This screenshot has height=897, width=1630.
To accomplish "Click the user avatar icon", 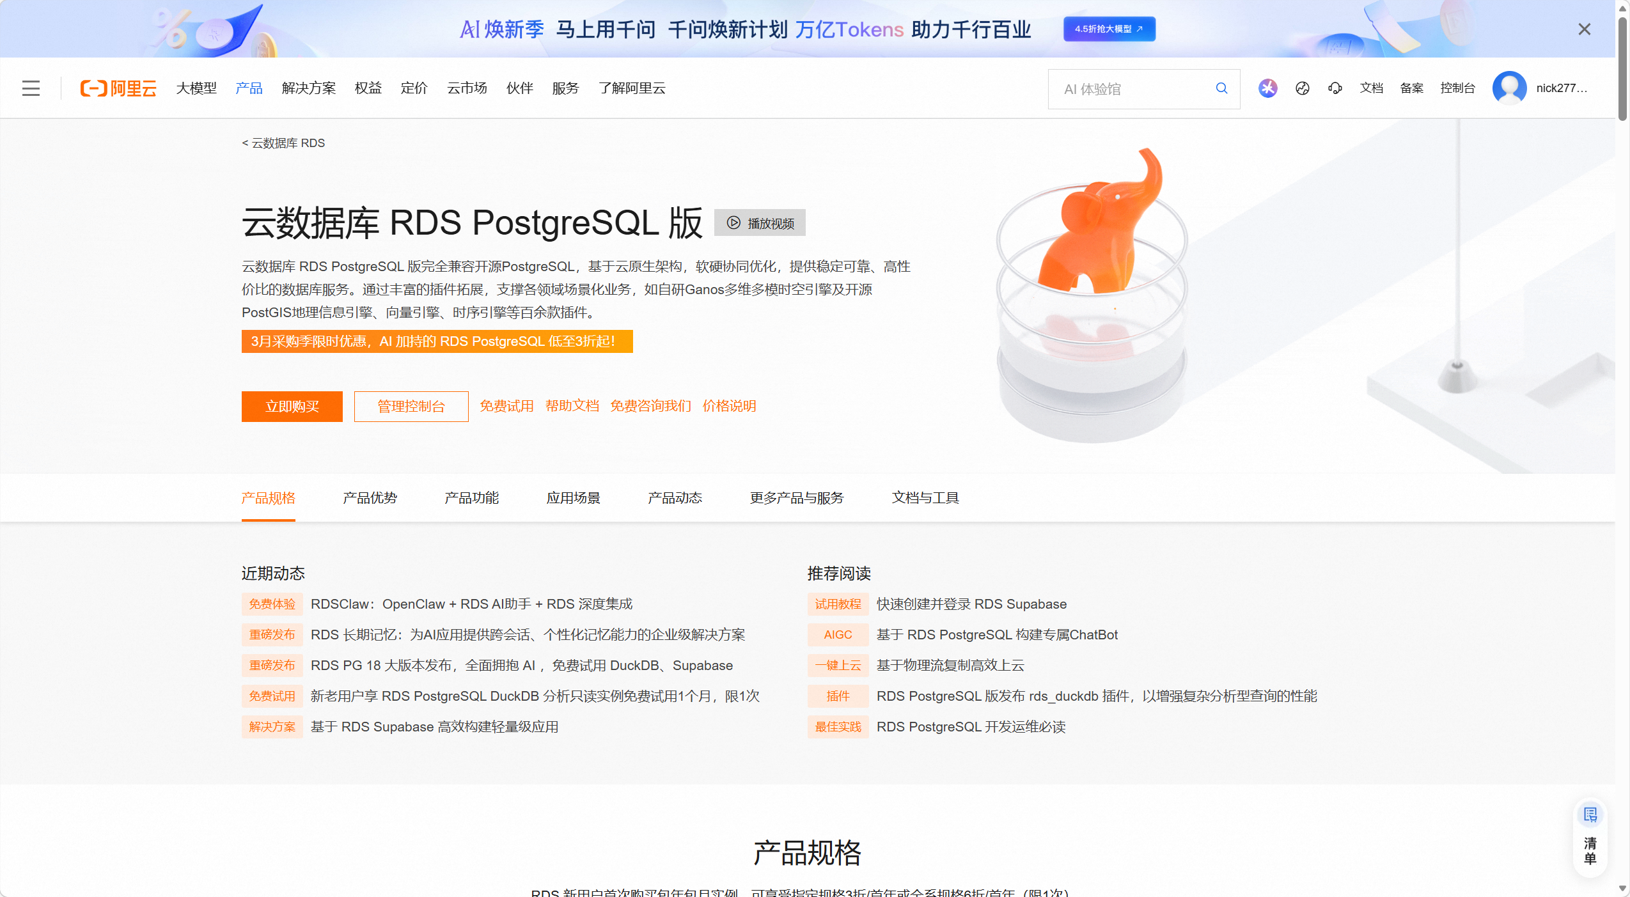I will (x=1509, y=88).
